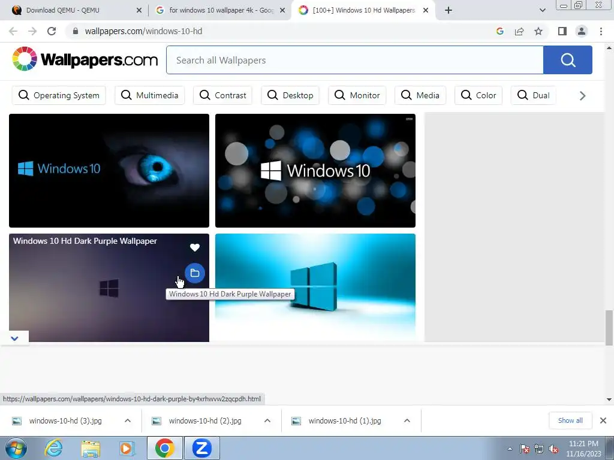Show hidden system tray icons
614x460 pixels.
[x=510, y=449]
